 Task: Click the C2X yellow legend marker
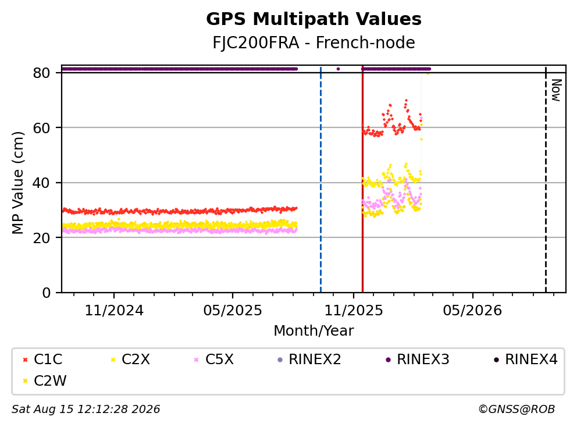(113, 360)
